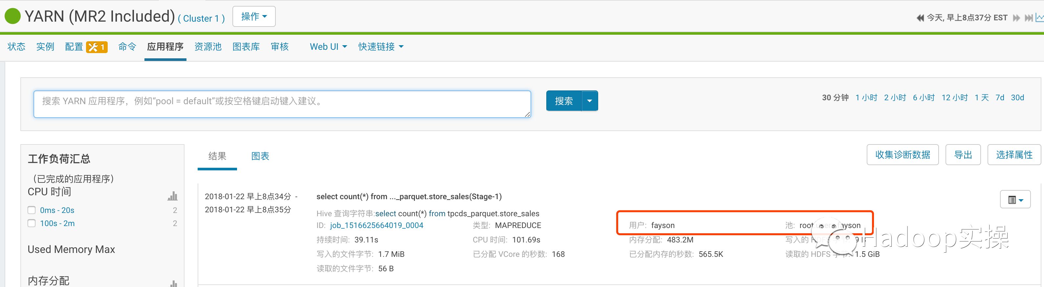1044x287 pixels.
Task: Click the 已分配内存的秒数 value 565.5K
Action: click(x=711, y=254)
